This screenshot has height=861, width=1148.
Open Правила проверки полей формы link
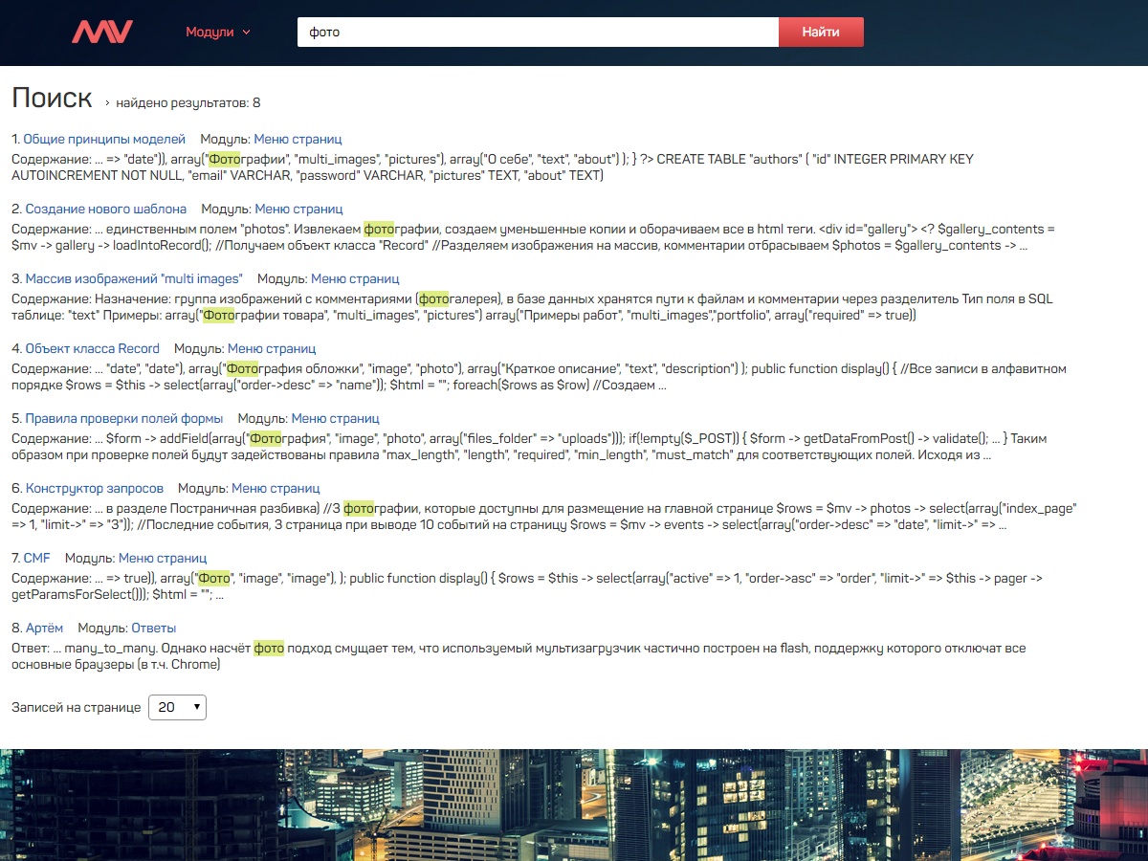tap(123, 418)
